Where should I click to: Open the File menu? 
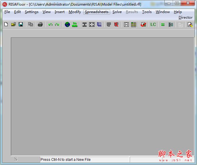[7, 12]
